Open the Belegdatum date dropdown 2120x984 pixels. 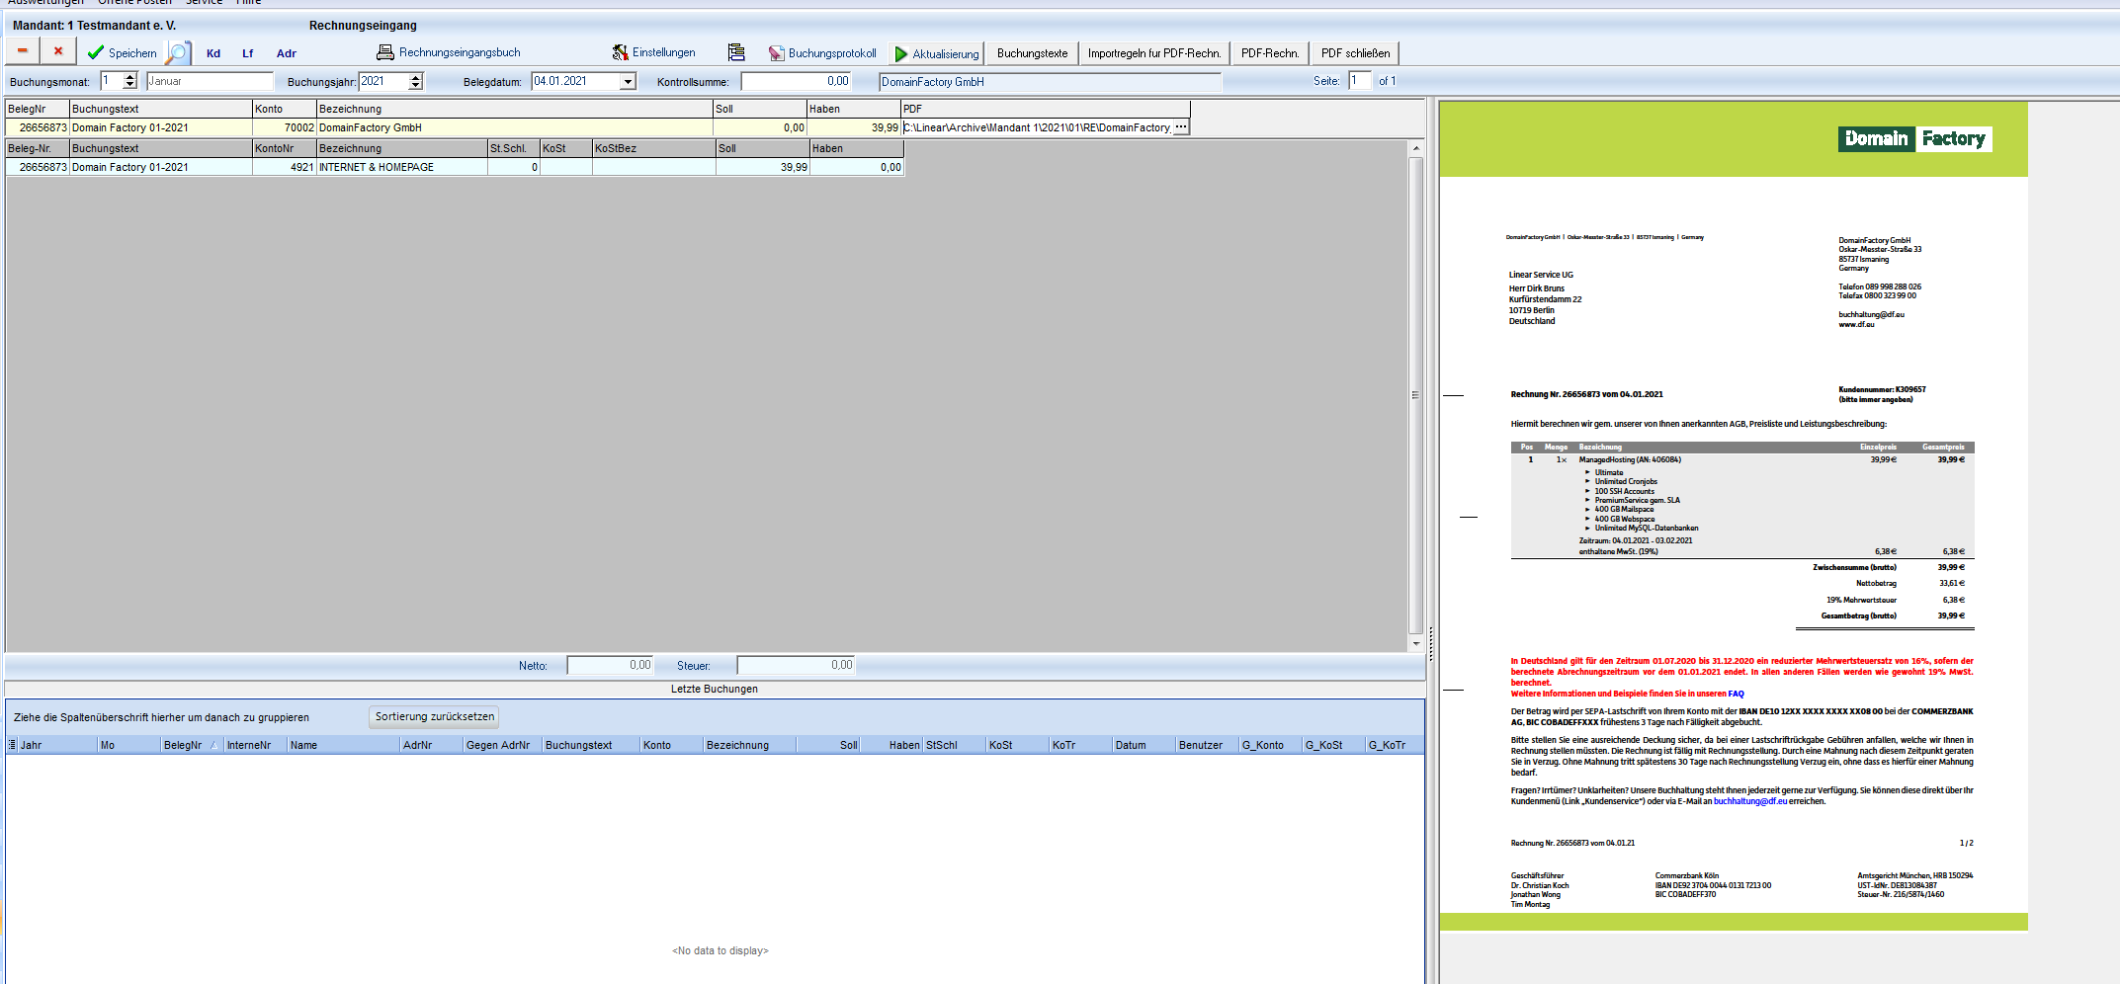(628, 82)
